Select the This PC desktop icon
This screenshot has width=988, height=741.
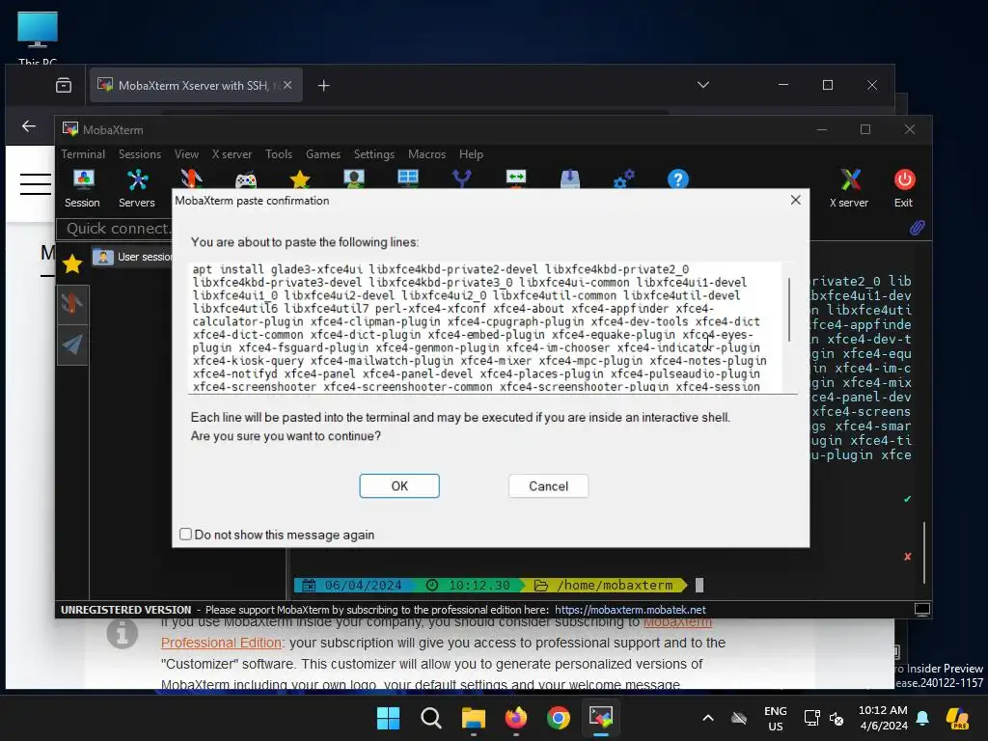click(38, 38)
